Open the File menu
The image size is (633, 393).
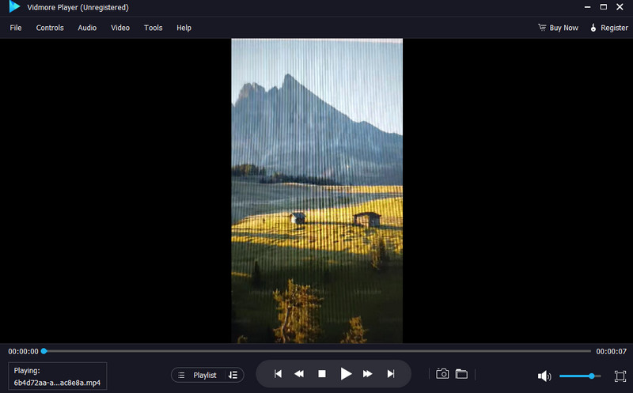[16, 28]
